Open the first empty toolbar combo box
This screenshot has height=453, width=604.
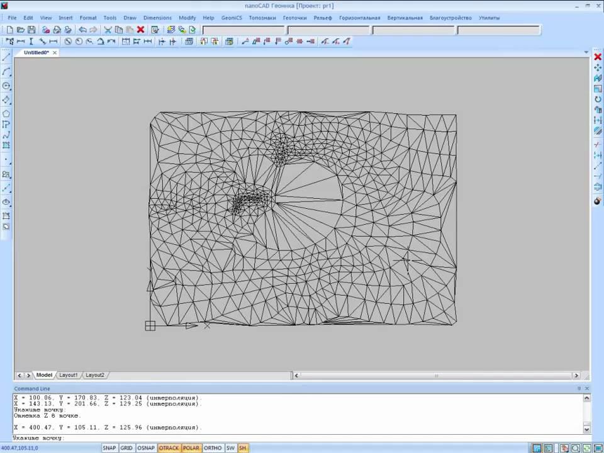(243, 30)
